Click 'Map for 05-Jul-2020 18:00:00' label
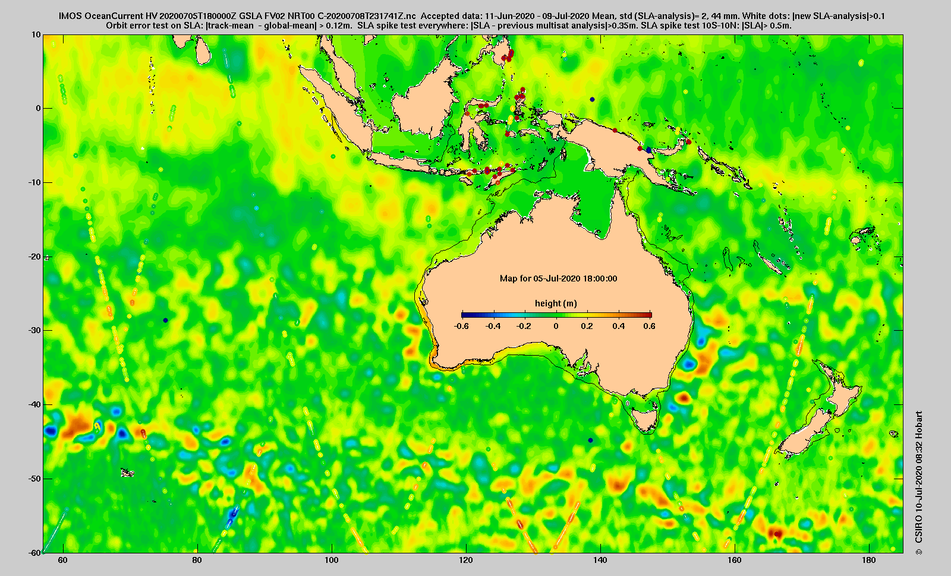Viewport: 951px width, 576px height. [x=558, y=278]
